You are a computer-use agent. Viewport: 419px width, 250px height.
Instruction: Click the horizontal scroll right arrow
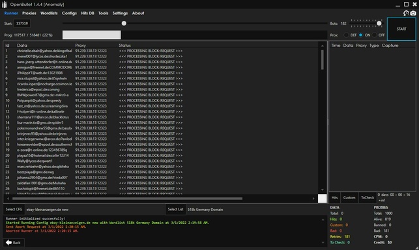[x=313, y=199]
